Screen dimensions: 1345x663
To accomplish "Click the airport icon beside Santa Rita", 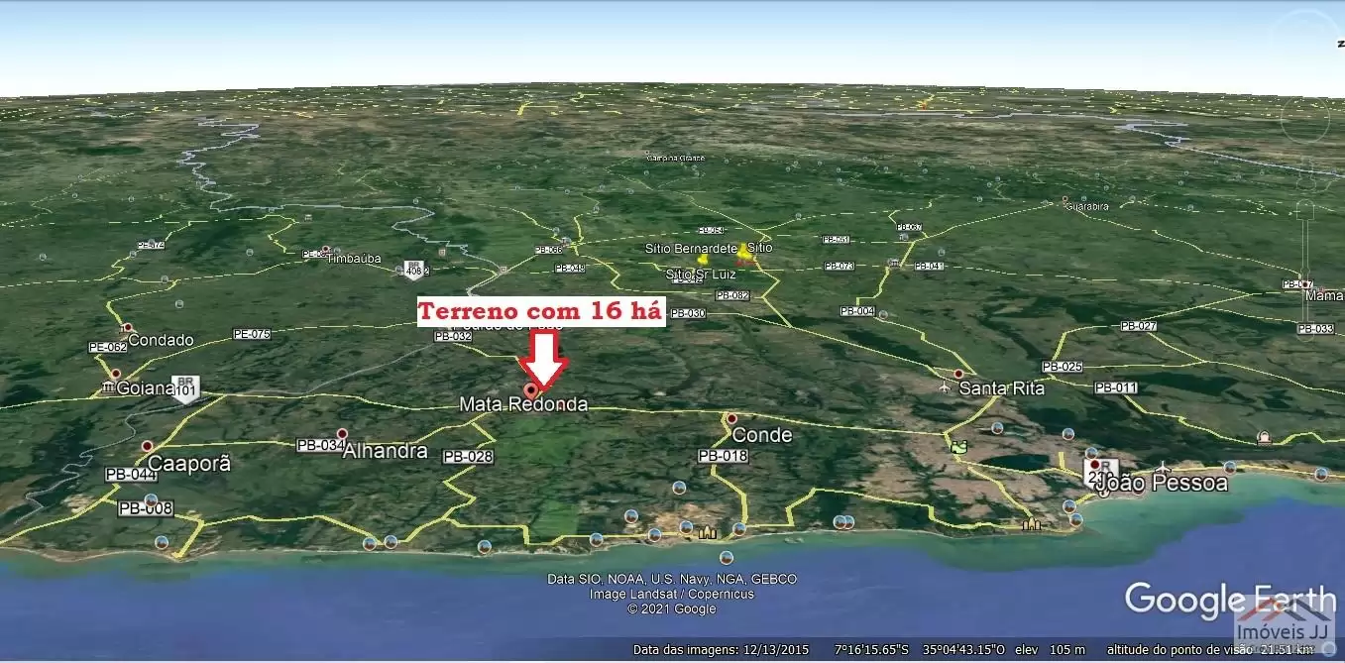I will click(944, 387).
